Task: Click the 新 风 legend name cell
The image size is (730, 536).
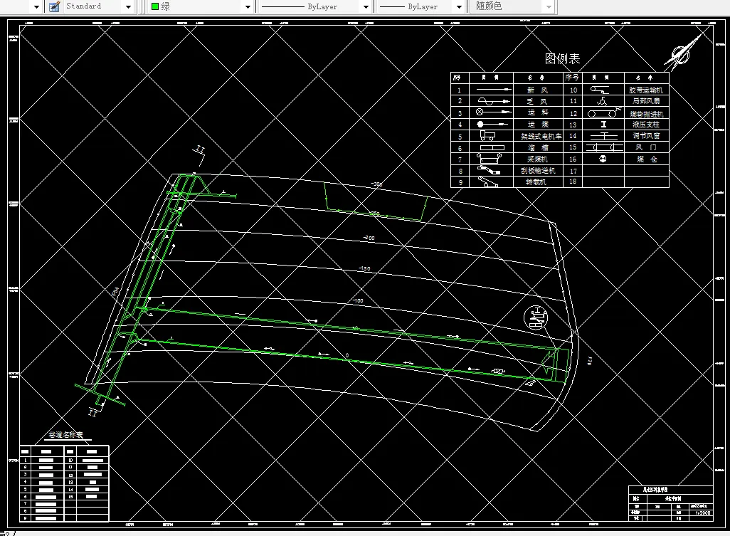Action: click(538, 90)
